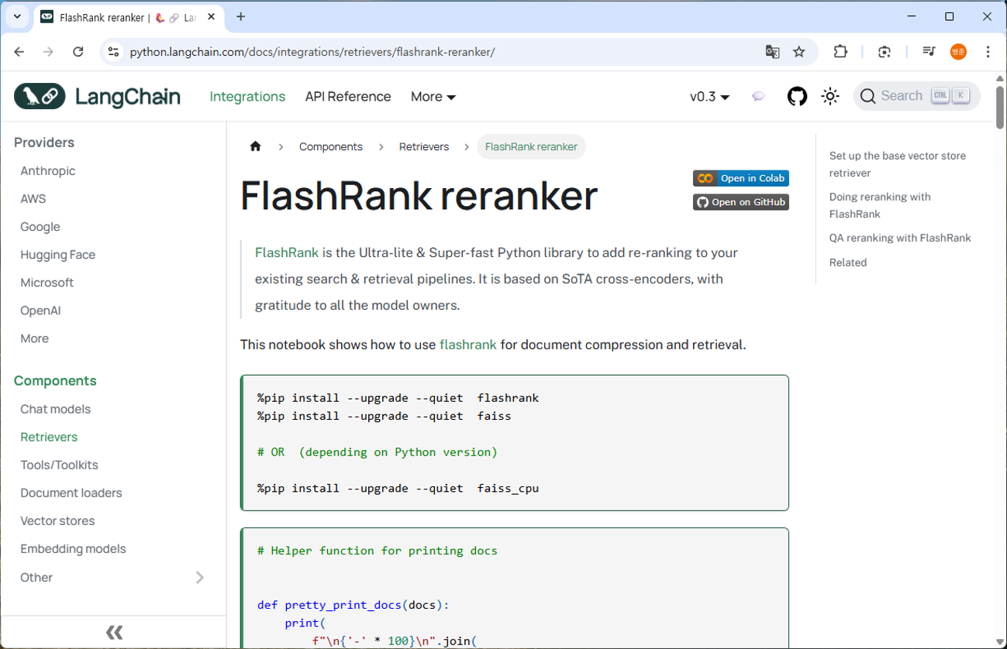
Task: Open Tools/Toolkits in sidebar
Action: pos(60,465)
